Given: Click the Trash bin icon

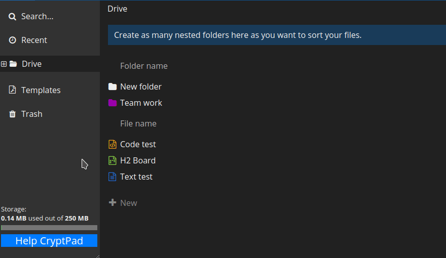Looking at the screenshot, I should (x=12, y=114).
